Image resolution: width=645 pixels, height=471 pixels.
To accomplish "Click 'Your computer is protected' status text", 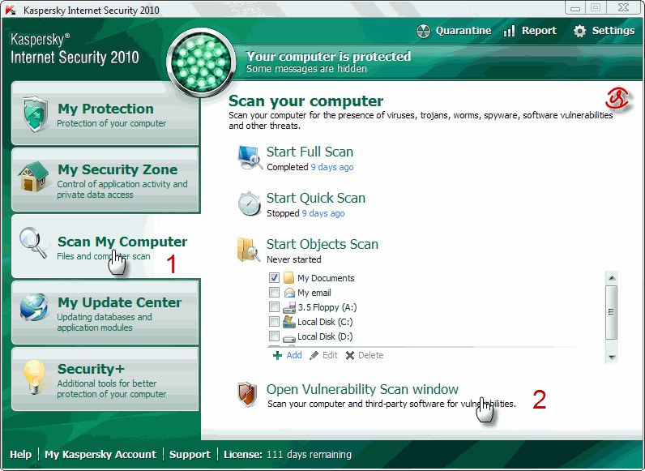I will pyautogui.click(x=328, y=57).
